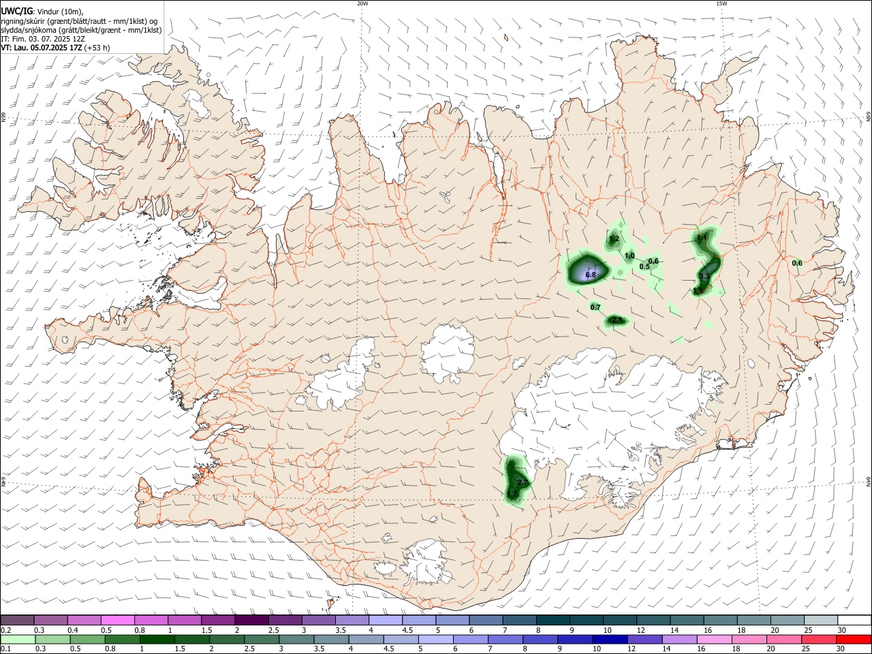This screenshot has width=872, height=654.
Task: Click the 'VT: Lau. 05.07.2025 17Z' valid time
Action: tap(42, 48)
